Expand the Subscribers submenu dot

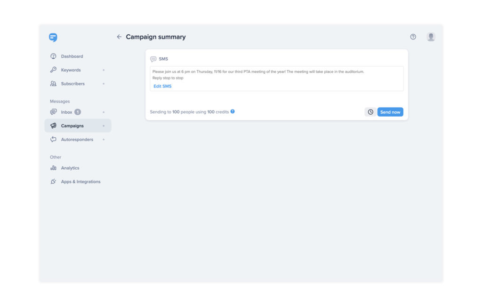click(x=104, y=84)
